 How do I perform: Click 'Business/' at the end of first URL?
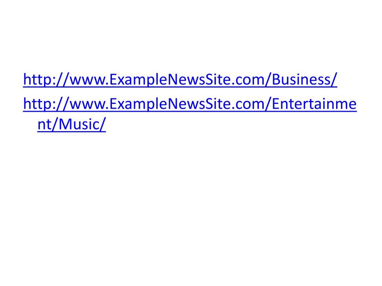pos(304,79)
